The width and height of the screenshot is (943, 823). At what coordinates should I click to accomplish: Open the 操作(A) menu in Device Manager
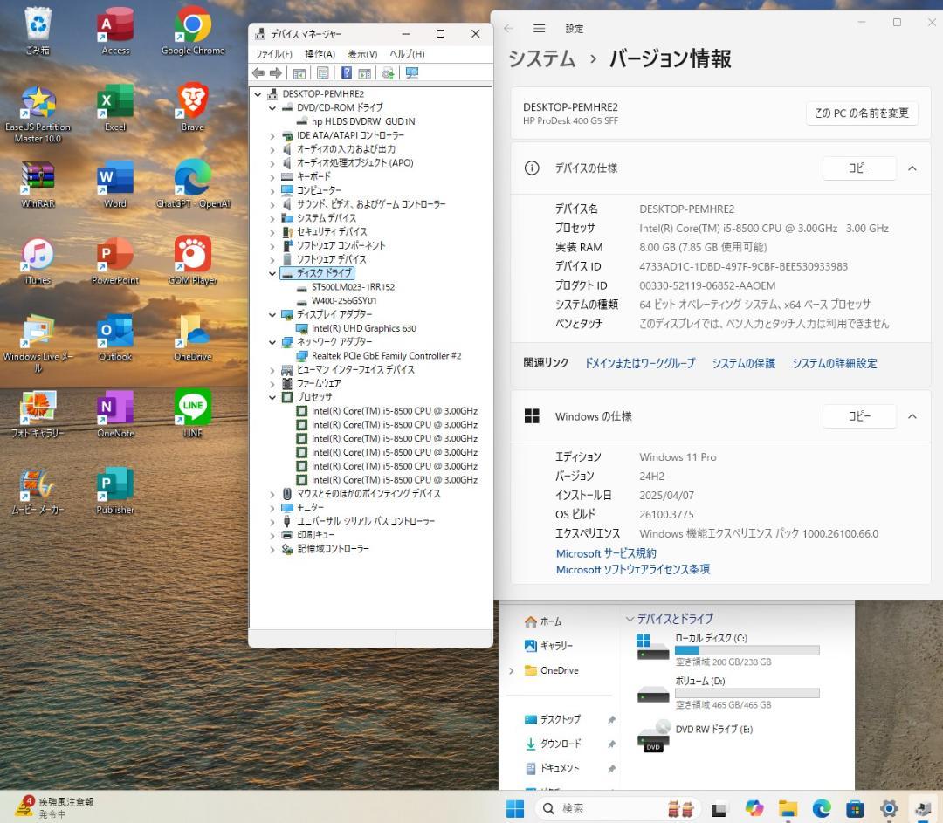(x=319, y=53)
